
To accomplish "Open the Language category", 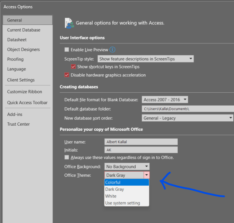I will click(x=28, y=69).
